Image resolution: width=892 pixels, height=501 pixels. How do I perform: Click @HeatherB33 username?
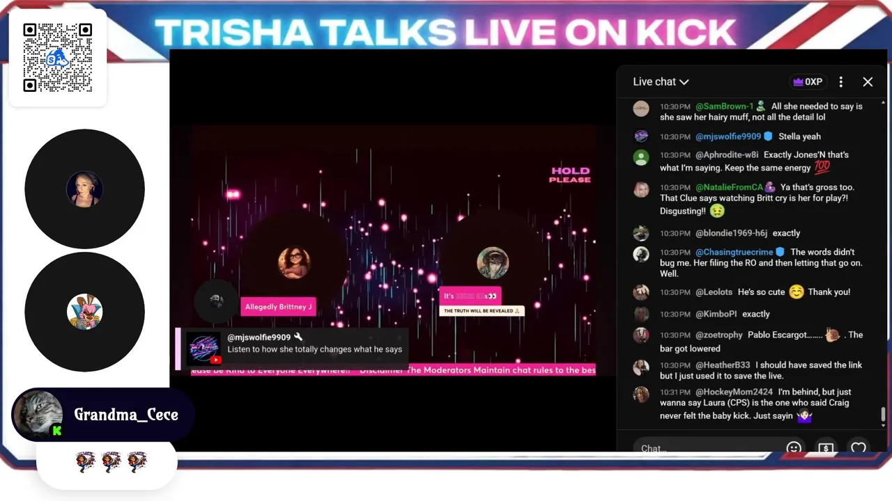723,365
